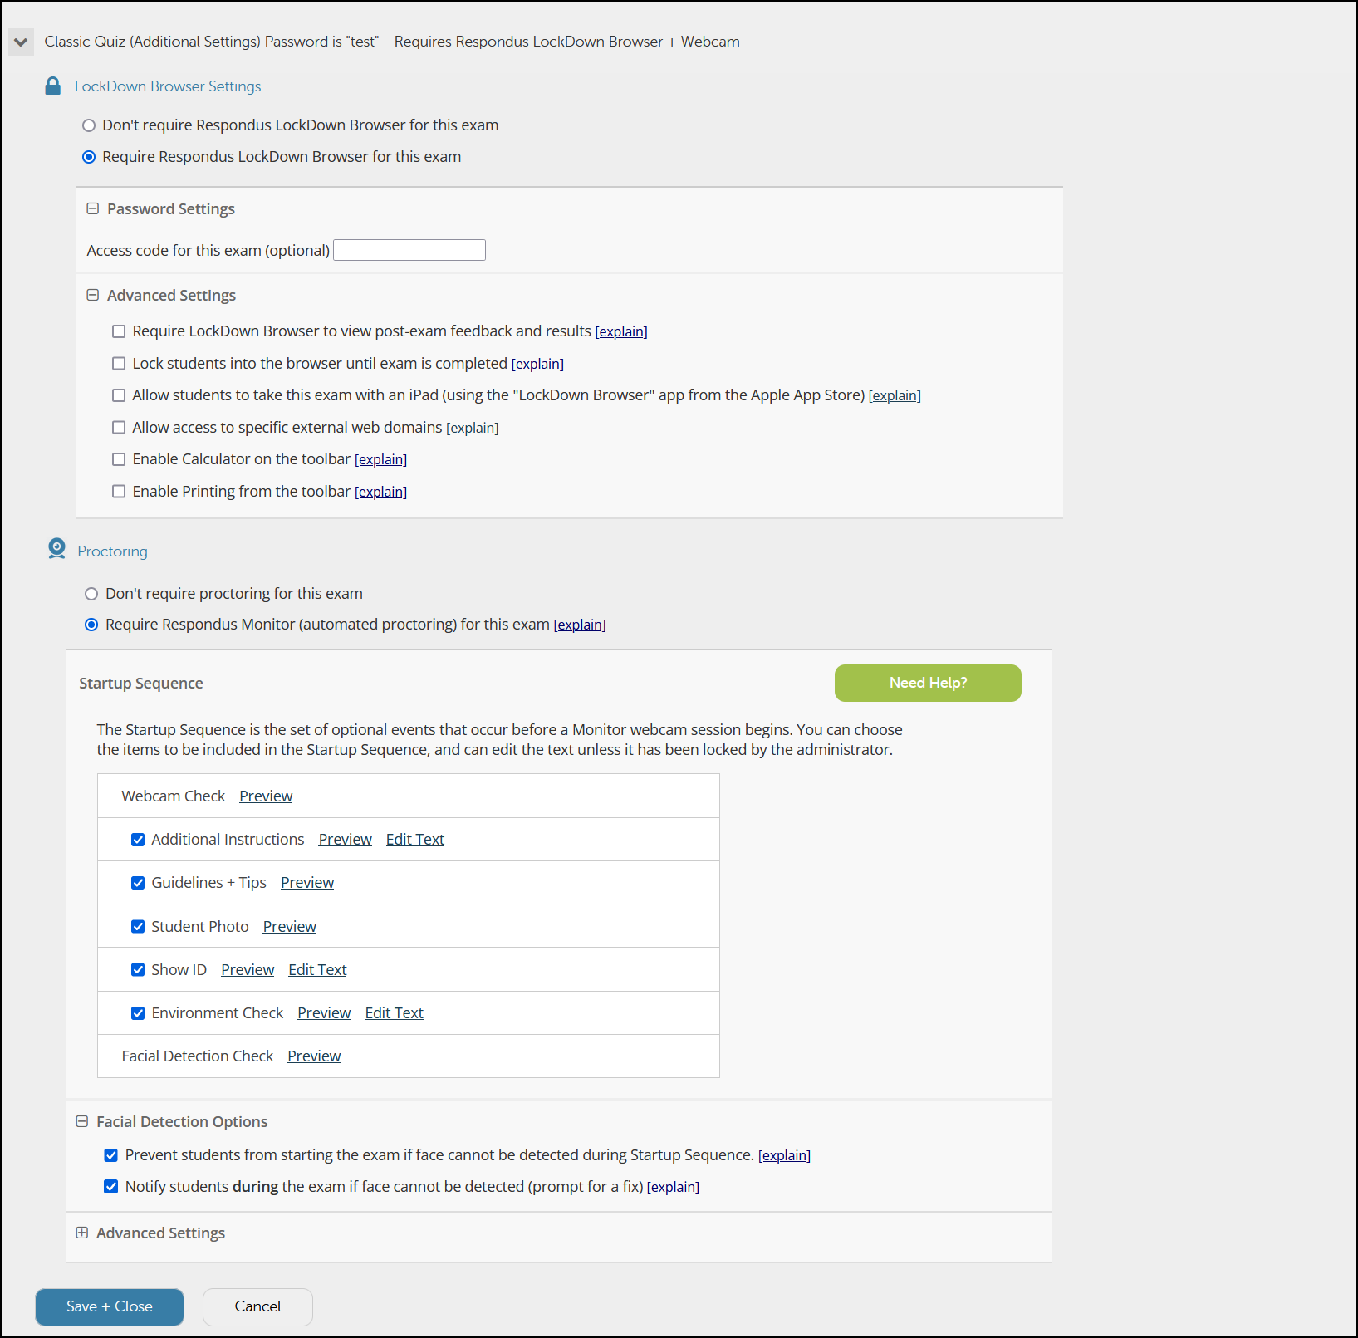Click Edit Text for Show ID

(x=317, y=969)
